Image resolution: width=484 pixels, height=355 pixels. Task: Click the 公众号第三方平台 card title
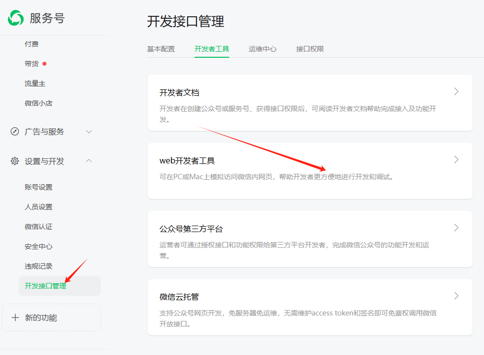pyautogui.click(x=191, y=229)
